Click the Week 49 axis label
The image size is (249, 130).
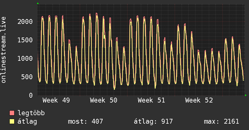point(56,100)
